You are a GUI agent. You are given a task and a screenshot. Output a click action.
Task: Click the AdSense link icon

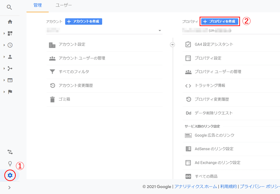[x=188, y=149]
